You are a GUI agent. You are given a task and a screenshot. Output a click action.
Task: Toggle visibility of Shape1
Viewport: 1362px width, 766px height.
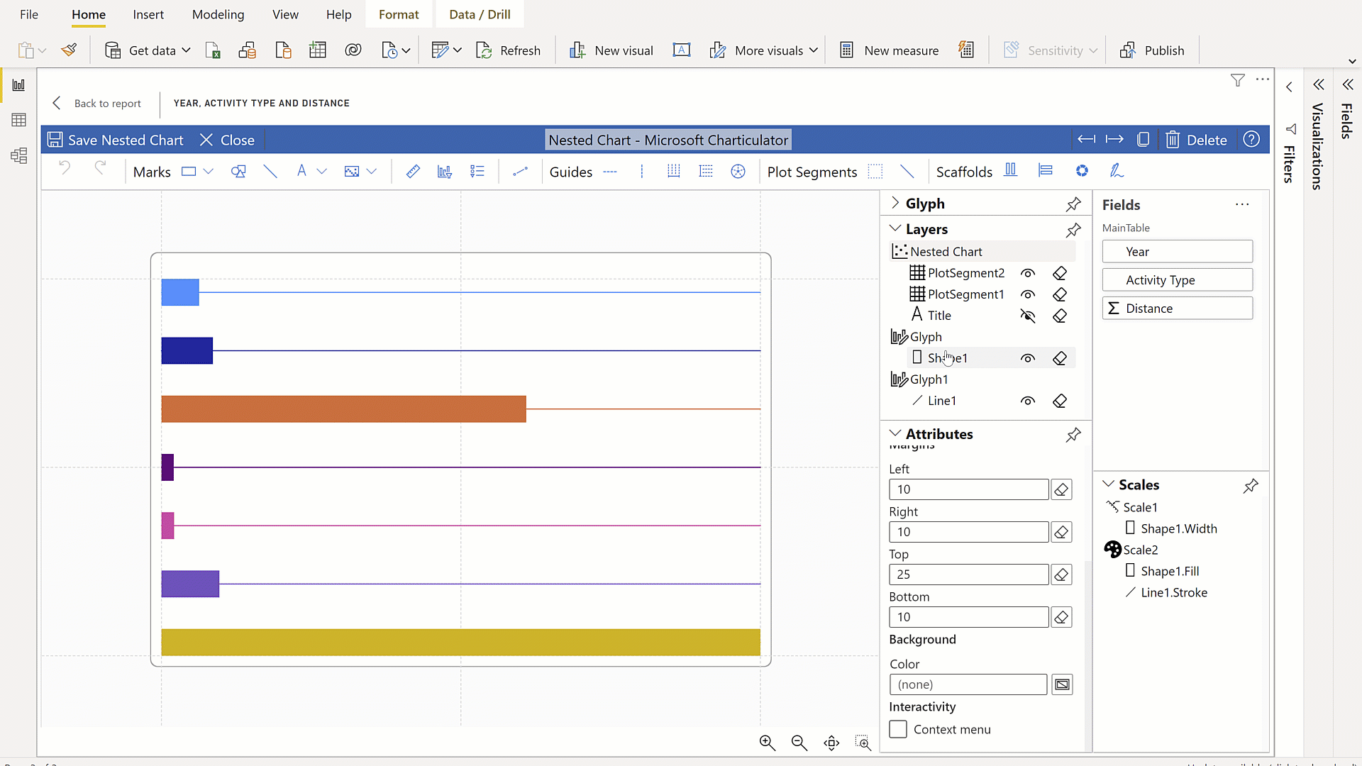point(1028,358)
